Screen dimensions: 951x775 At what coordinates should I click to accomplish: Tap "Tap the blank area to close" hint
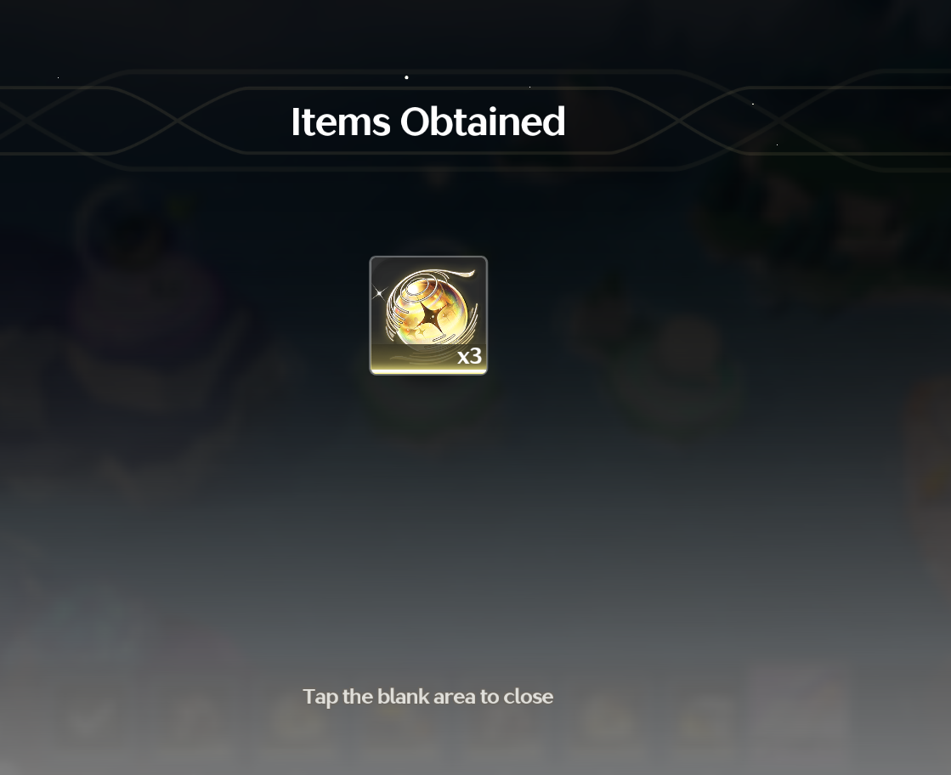pos(427,696)
